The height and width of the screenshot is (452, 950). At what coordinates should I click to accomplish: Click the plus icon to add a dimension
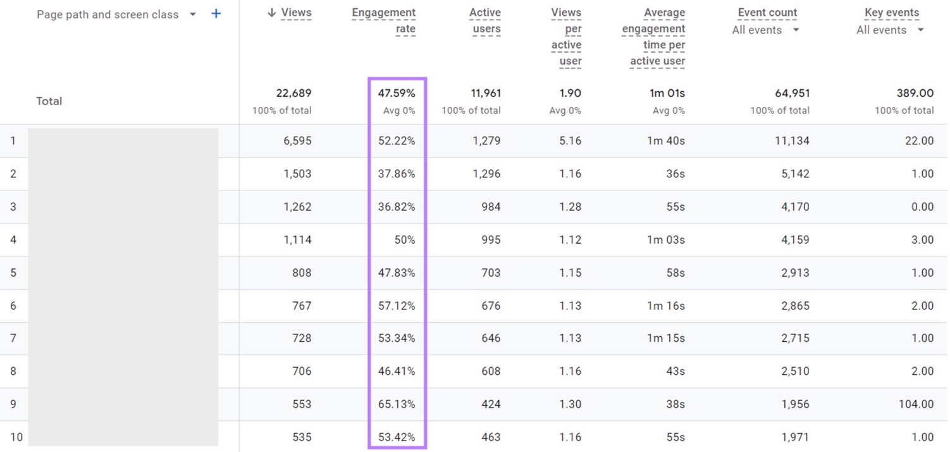pos(216,13)
